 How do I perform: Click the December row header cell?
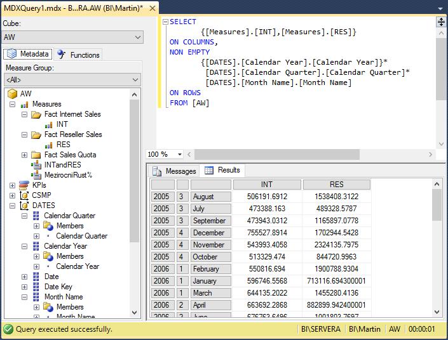click(211, 233)
